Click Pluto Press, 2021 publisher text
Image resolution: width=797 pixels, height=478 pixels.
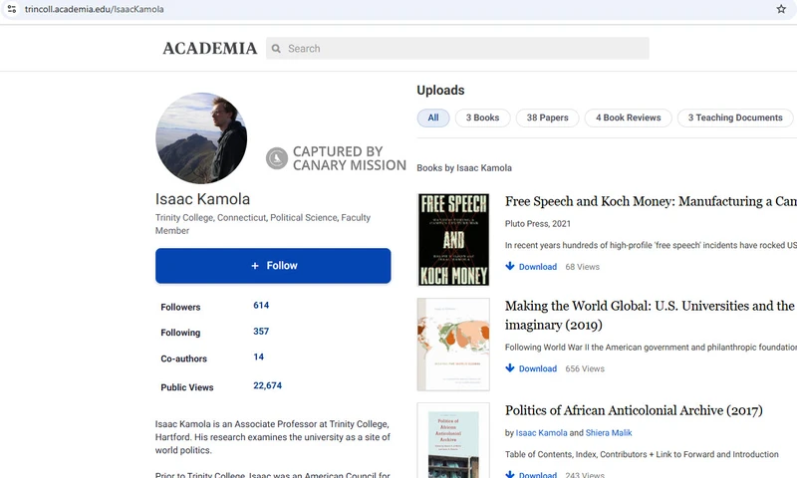point(538,223)
